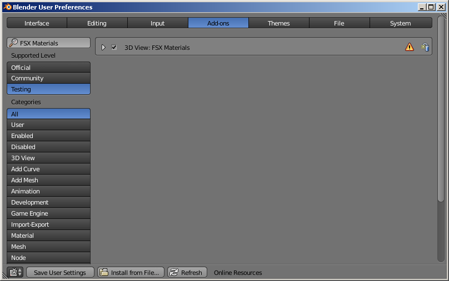Click the bottom-left corner area split widget
The width and height of the screenshot is (449, 281).
[5, 275]
